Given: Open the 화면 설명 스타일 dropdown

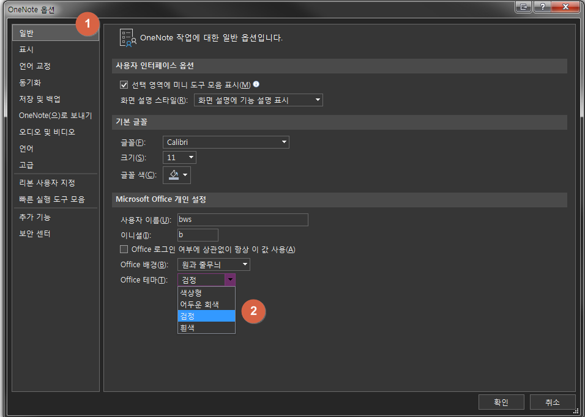Looking at the screenshot, I should click(x=258, y=100).
